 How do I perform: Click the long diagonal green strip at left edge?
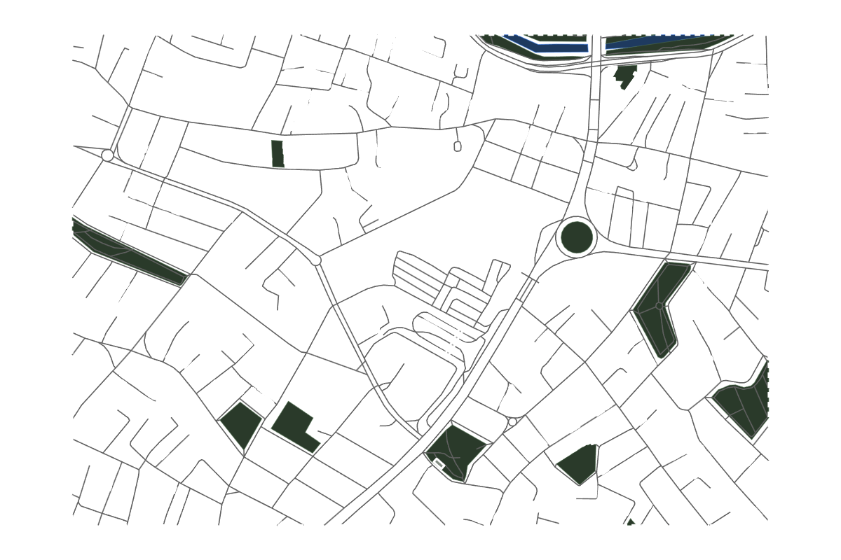tap(128, 252)
